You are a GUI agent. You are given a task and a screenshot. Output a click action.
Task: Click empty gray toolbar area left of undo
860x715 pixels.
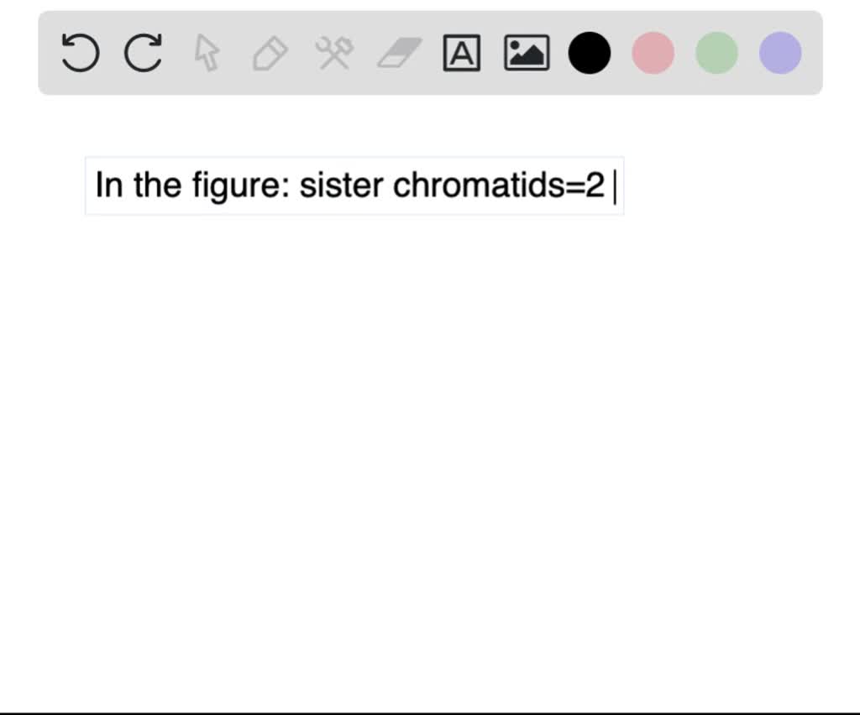pos(50,53)
